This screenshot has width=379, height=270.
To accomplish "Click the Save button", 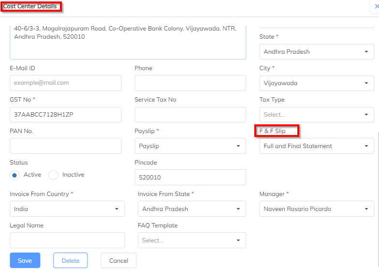I will click(x=25, y=260).
